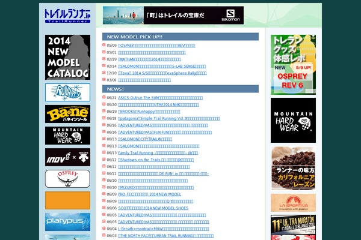Open the 05/09 OSPREY REV article link

(156, 46)
